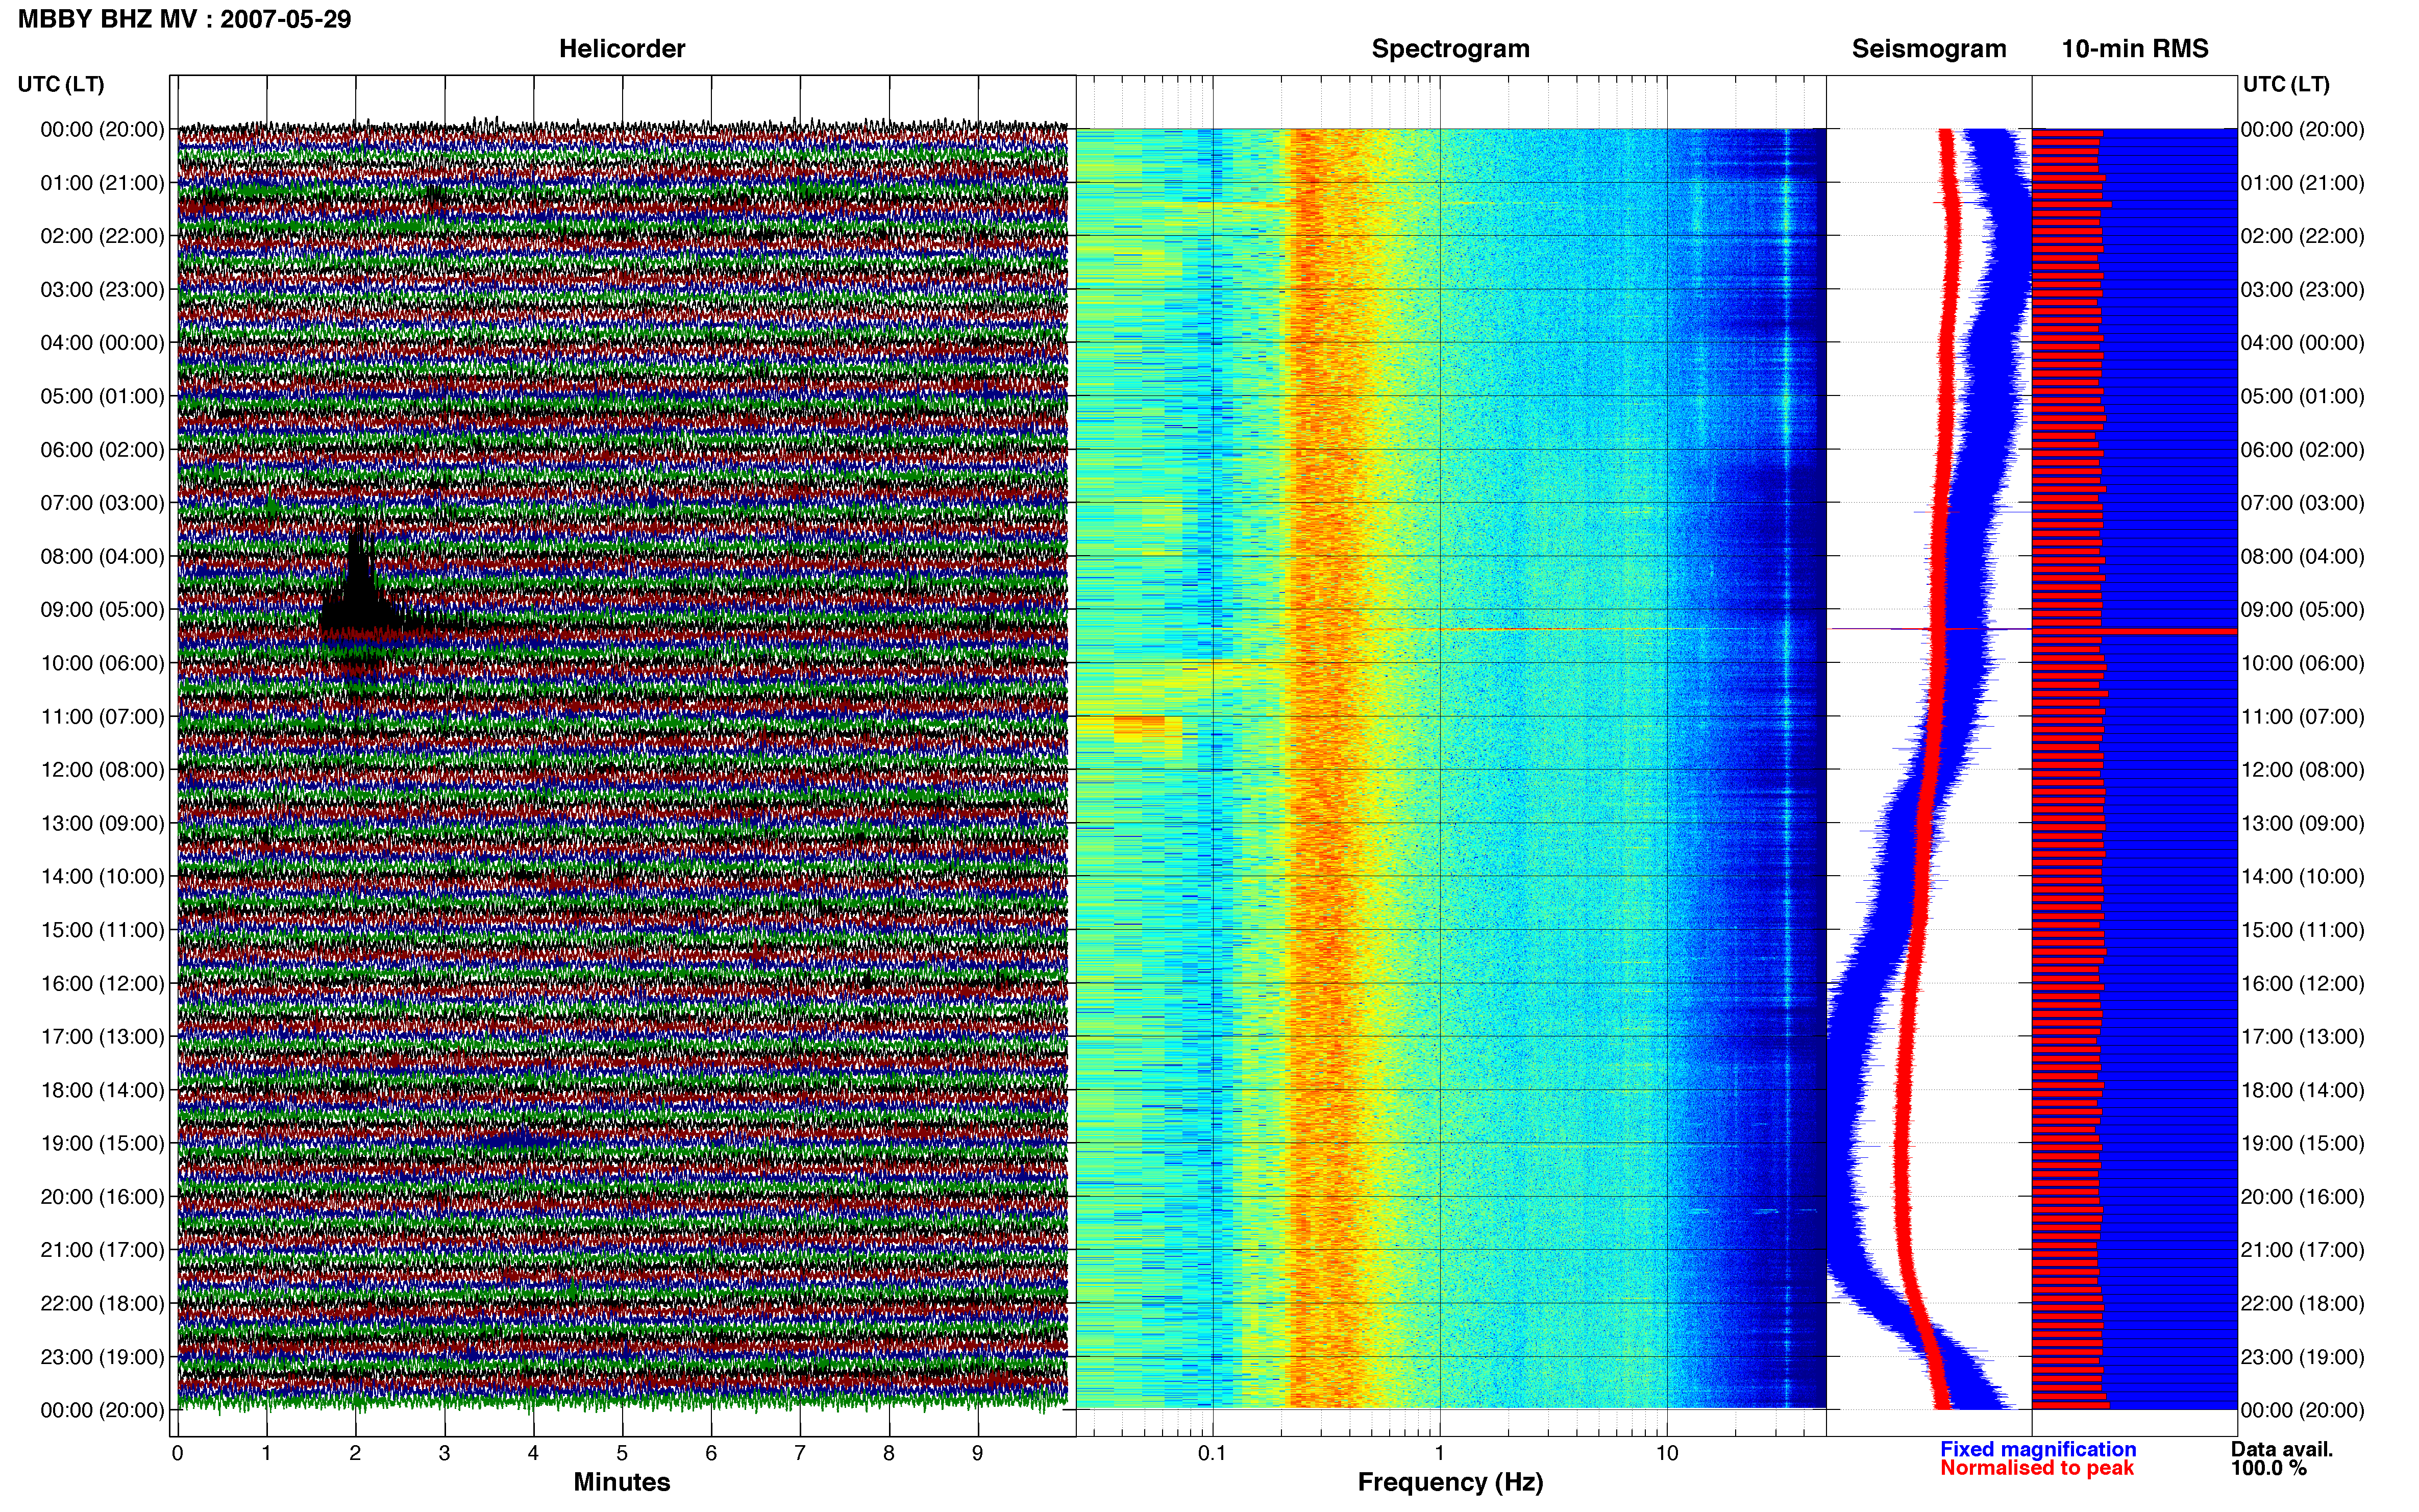Image resolution: width=2419 pixels, height=1512 pixels.
Task: Click 19:00 (15:00) label beside the Helicorder
Action: (x=102, y=1144)
